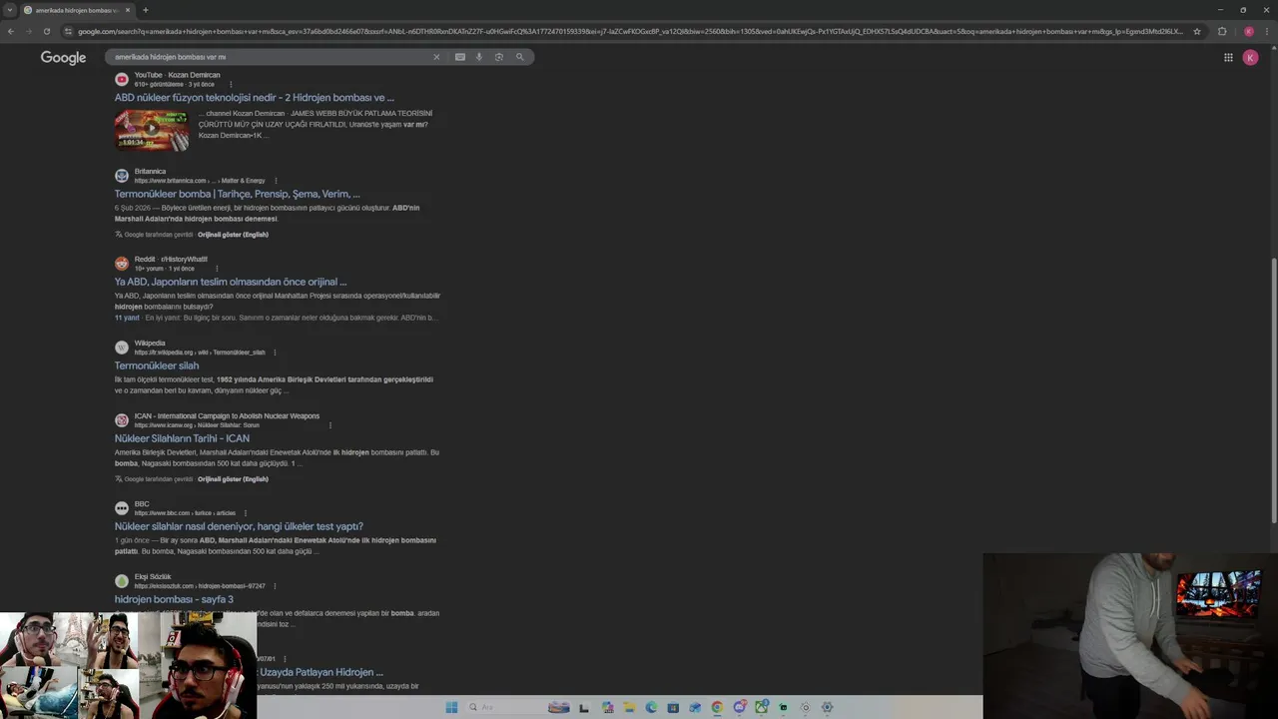Viewport: 1278px width, 719px height.
Task: Open more options for Reddit result
Action: (217, 269)
